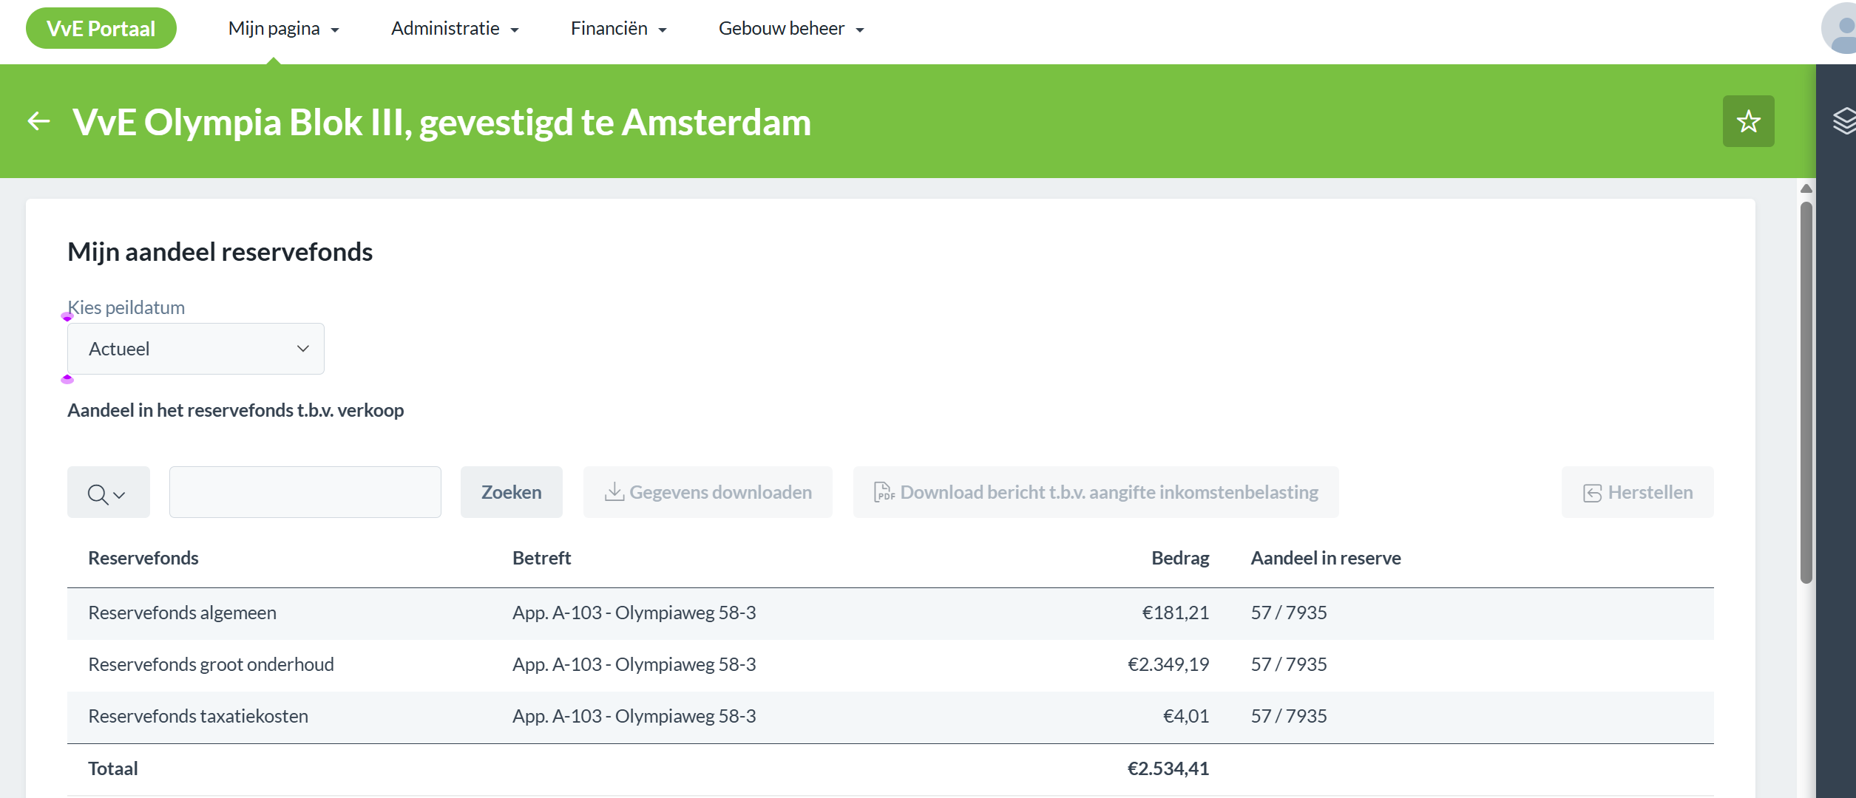Open the layers icon in the sidebar
1856x798 pixels.
[1843, 121]
